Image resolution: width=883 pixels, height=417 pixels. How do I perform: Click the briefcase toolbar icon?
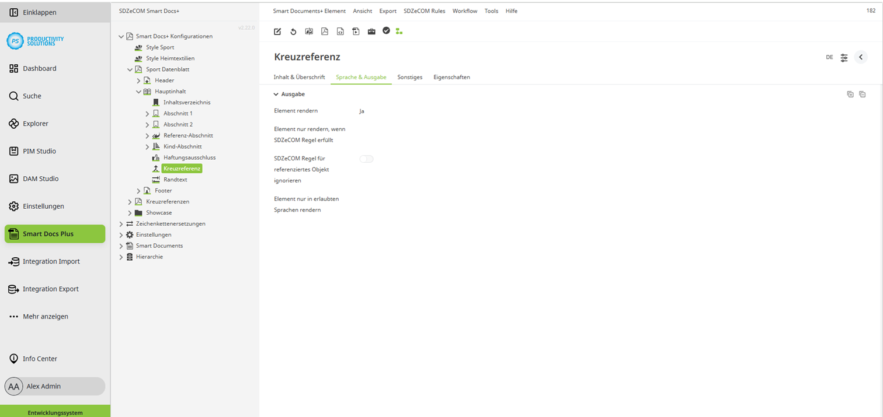click(371, 31)
